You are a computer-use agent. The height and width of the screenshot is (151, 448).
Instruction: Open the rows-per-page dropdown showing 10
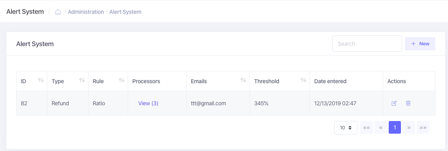(x=346, y=128)
